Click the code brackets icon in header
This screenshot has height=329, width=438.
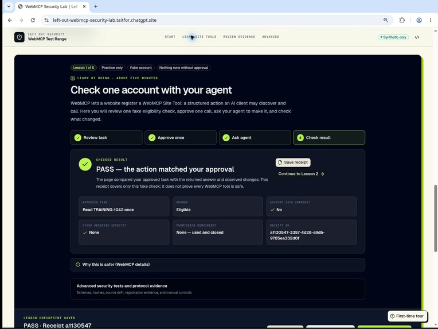[x=417, y=37]
